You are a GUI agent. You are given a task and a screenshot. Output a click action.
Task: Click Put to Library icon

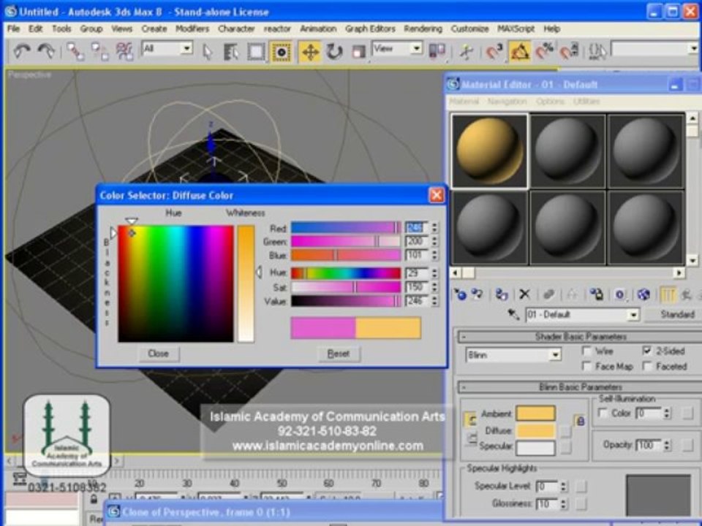coord(596,294)
